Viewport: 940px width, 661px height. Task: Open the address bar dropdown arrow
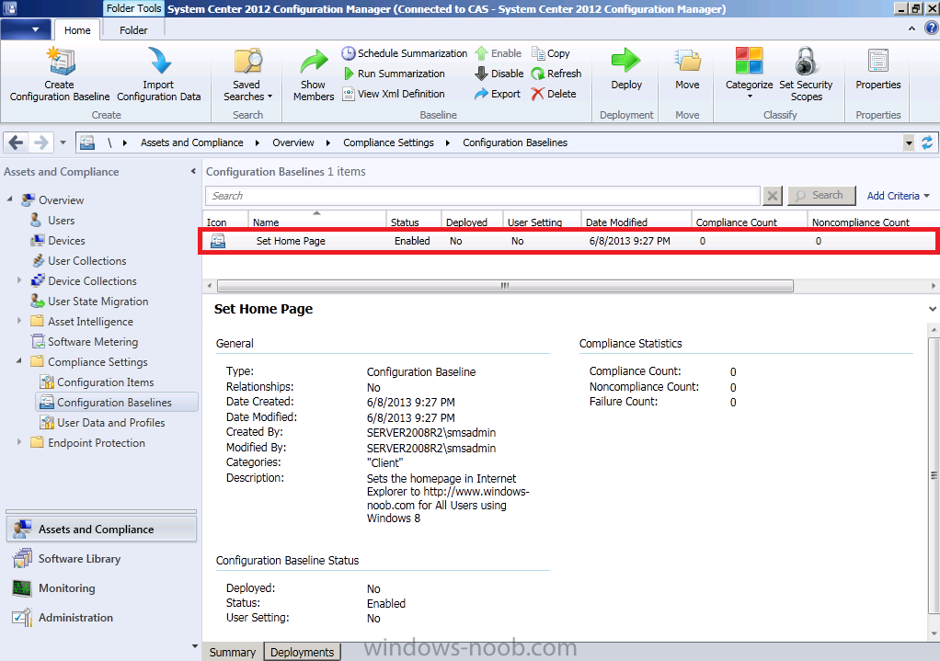coord(909,142)
